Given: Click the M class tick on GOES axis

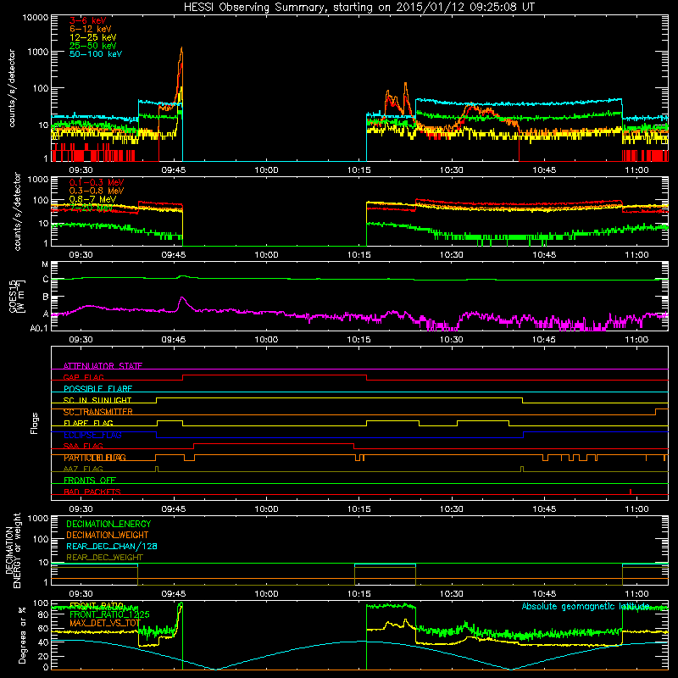Looking at the screenshot, I should 45,264.
